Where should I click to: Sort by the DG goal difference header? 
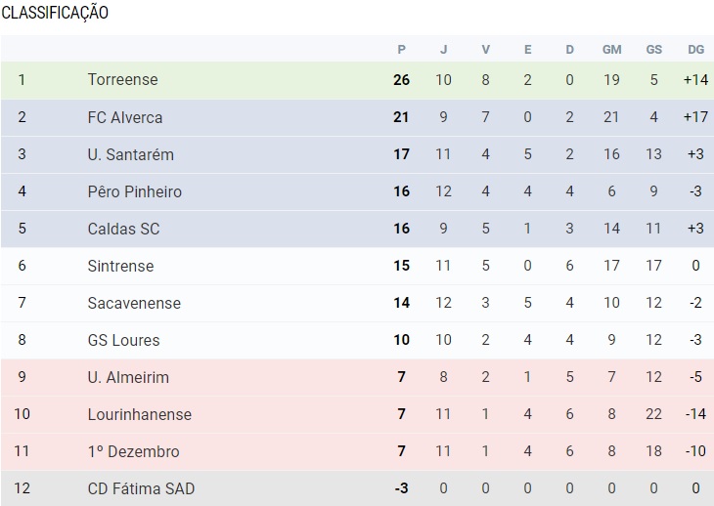click(x=695, y=50)
